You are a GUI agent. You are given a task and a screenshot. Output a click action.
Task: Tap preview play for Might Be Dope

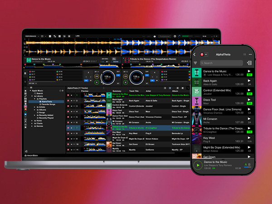(x=249, y=147)
